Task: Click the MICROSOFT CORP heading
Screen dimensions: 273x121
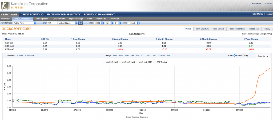Action: coord(17,29)
